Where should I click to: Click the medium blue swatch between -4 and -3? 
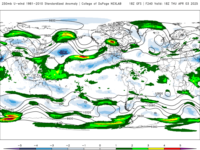[x=44, y=149]
